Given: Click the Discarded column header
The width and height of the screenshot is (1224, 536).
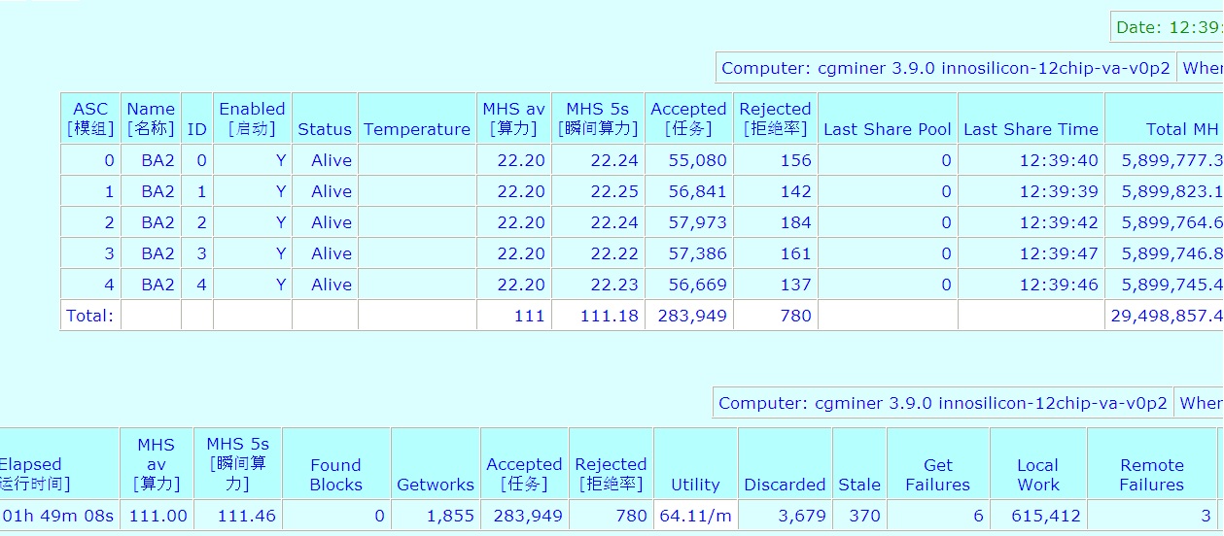Looking at the screenshot, I should (x=785, y=485).
